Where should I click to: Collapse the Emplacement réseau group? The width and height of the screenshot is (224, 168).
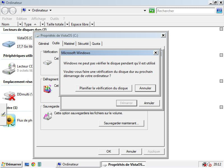coord(221,81)
